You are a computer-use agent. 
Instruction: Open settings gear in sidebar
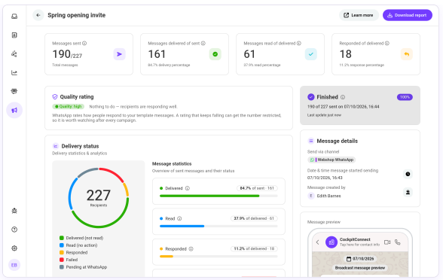pyautogui.click(x=14, y=248)
